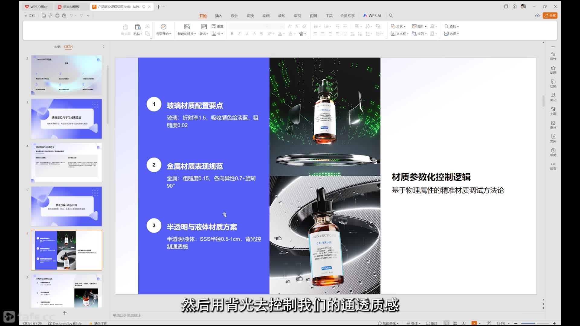Toggle 备注 notes pane in status bar

tap(414, 323)
